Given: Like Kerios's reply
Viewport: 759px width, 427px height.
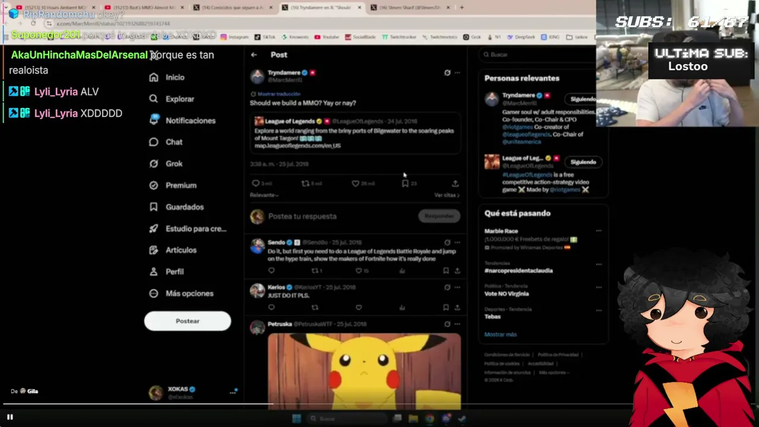Looking at the screenshot, I should tap(359, 308).
